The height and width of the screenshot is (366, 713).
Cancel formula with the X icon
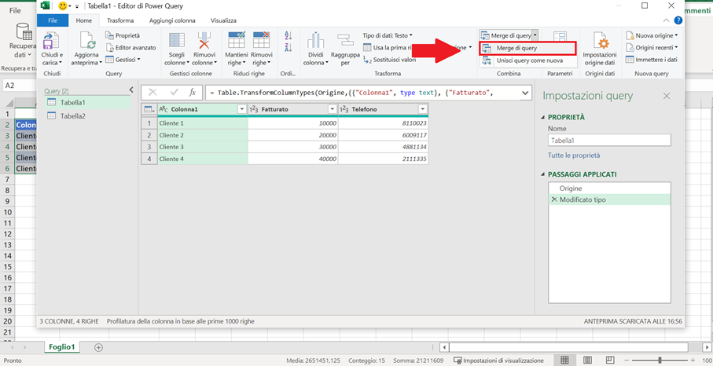pyautogui.click(x=153, y=93)
